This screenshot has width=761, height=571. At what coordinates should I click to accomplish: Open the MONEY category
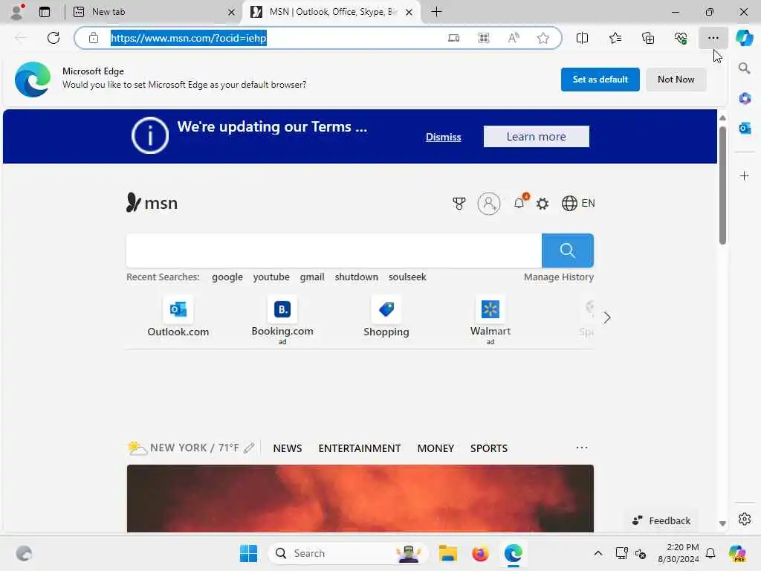pos(435,448)
